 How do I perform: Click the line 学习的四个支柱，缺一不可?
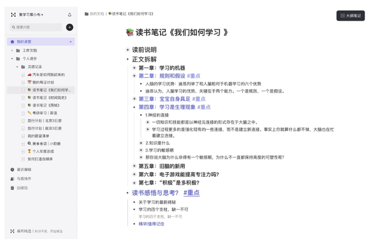pyautogui.click(x=163, y=209)
